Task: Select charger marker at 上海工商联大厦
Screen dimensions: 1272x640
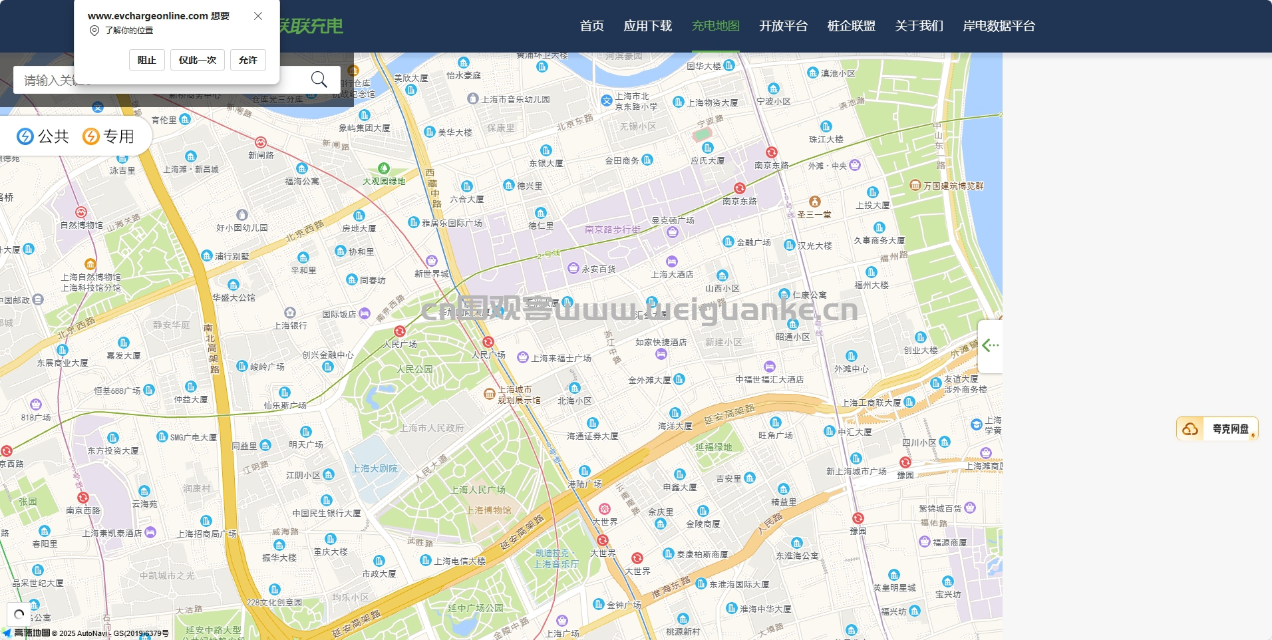Action: click(x=909, y=402)
